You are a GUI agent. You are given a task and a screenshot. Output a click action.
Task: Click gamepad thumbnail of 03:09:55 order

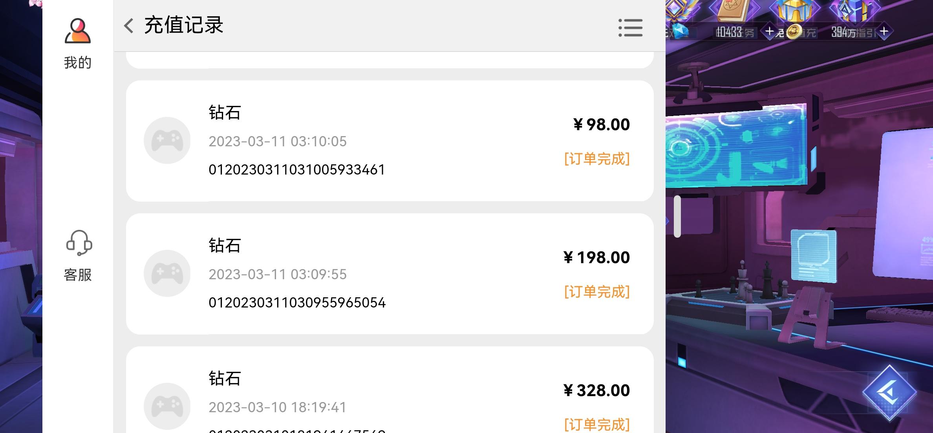click(167, 273)
